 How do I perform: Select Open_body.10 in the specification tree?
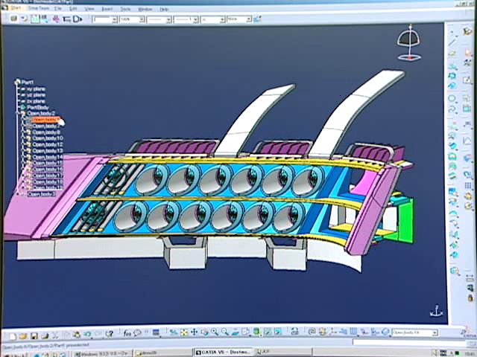[48, 138]
